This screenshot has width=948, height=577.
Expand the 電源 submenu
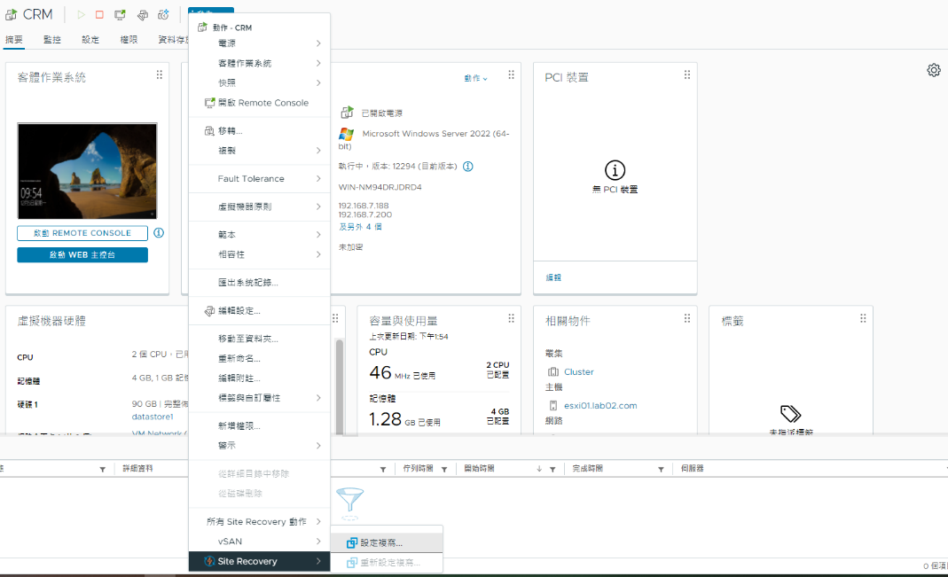(259, 43)
